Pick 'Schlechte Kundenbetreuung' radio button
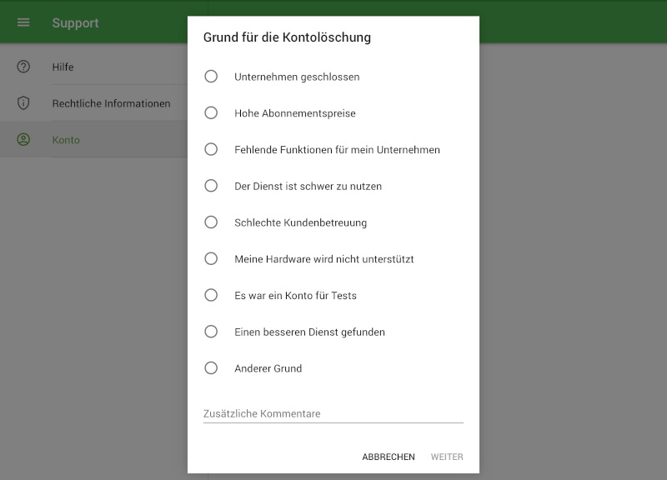The height and width of the screenshot is (480, 667). [x=211, y=222]
